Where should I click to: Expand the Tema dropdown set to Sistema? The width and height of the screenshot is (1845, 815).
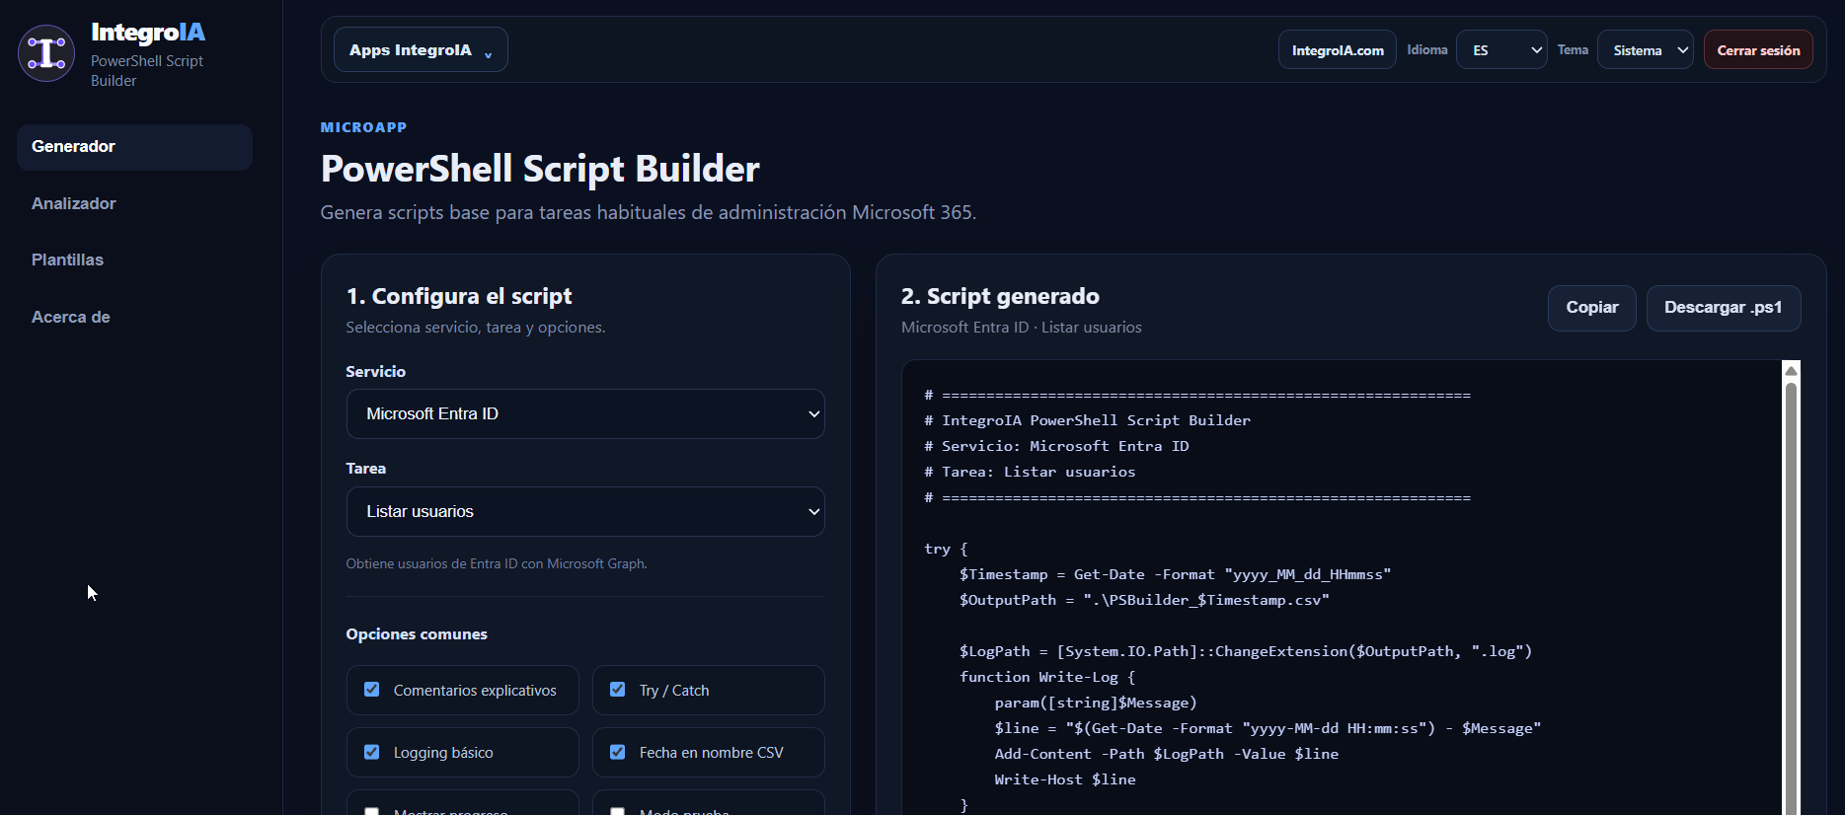click(x=1646, y=49)
